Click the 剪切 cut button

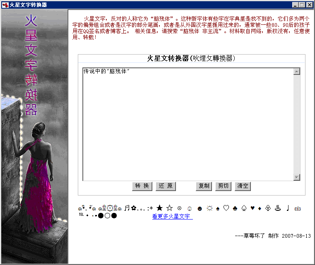pos(223,186)
